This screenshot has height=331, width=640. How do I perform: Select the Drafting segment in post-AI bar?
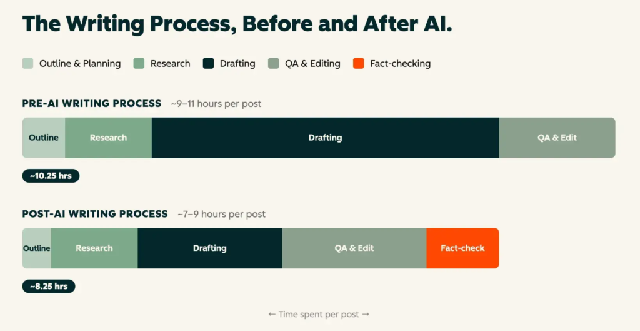coord(210,248)
